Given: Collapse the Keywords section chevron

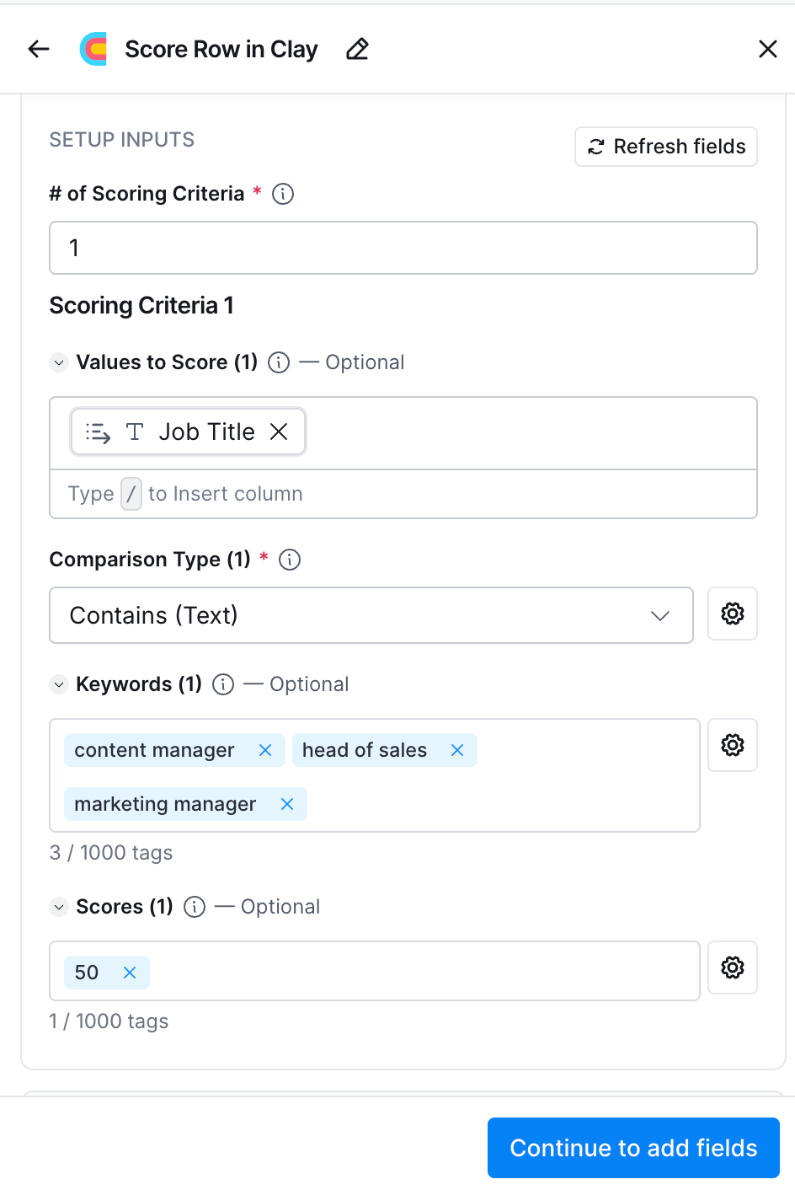Looking at the screenshot, I should [x=59, y=684].
